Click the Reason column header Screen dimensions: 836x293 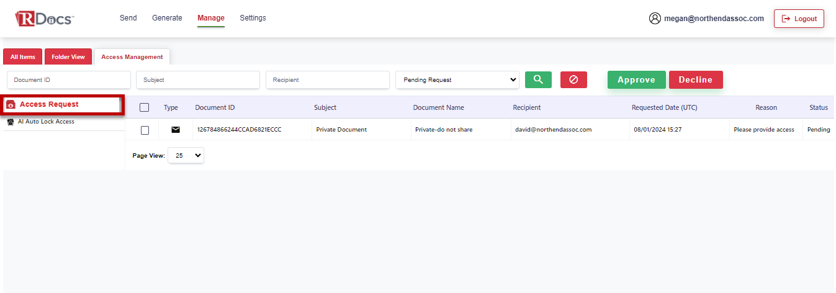(766, 107)
